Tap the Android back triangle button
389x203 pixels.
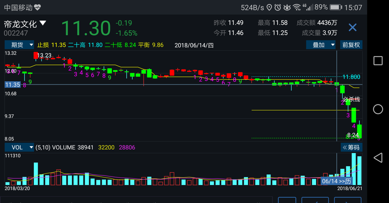[378, 158]
